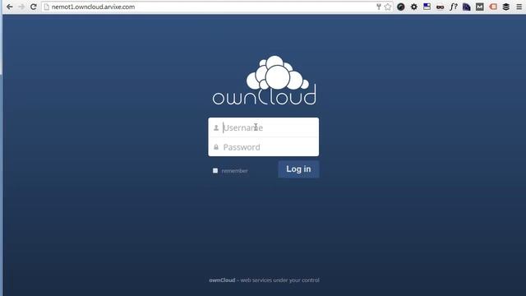Open the saved-password key icon in address bar

pos(378,7)
